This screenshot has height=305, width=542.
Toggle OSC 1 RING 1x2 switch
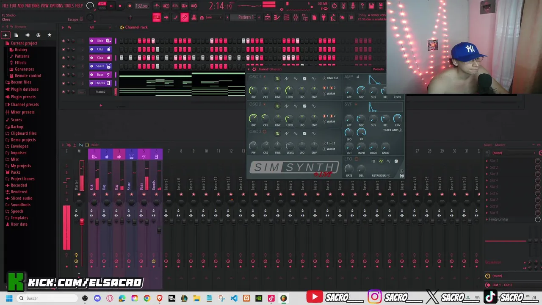pyautogui.click(x=331, y=78)
